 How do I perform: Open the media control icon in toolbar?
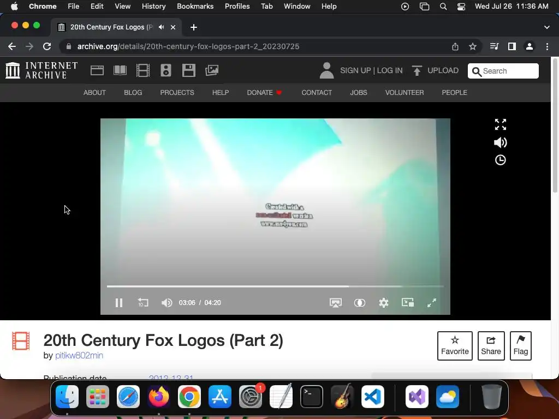tap(494, 46)
